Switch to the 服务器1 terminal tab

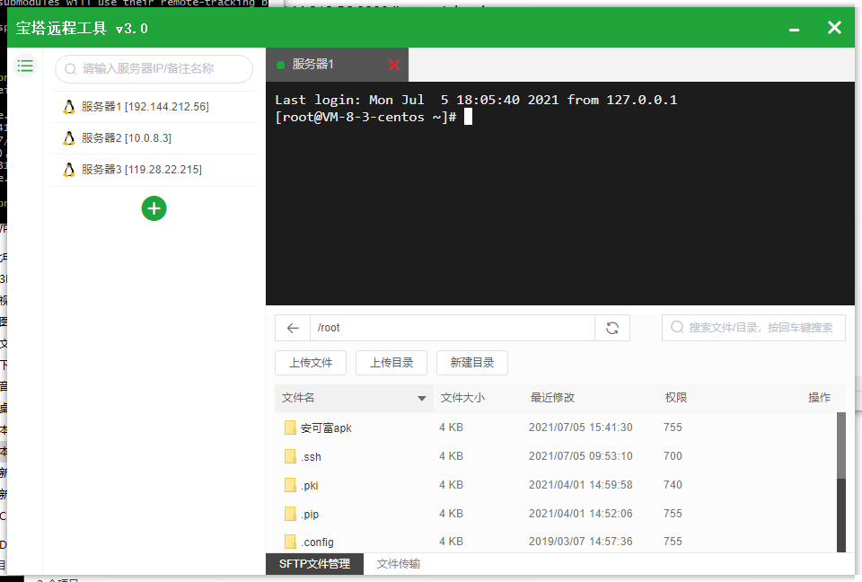tap(337, 65)
